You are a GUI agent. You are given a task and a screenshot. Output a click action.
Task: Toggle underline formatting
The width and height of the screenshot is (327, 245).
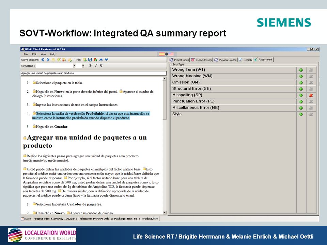coord(101,66)
